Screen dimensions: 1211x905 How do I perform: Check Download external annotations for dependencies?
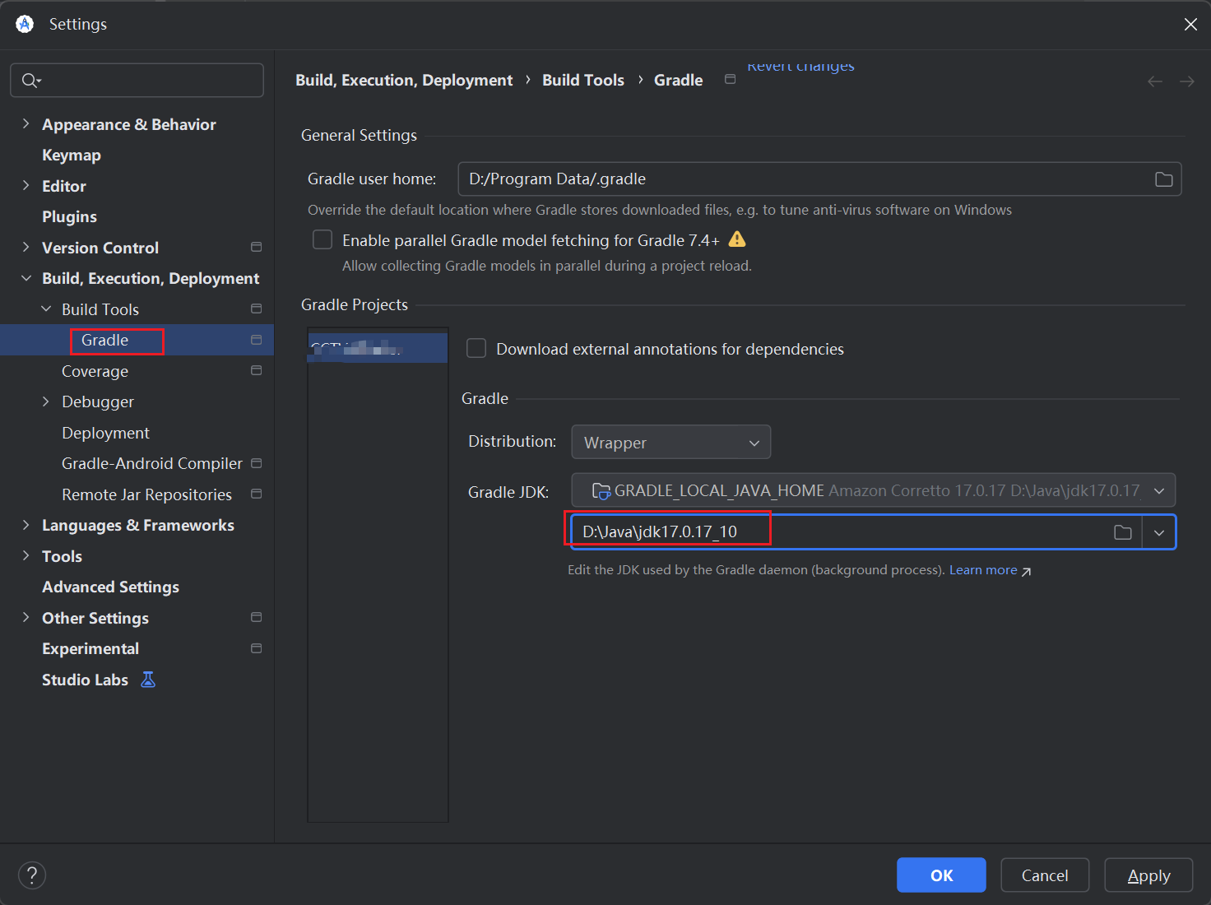coord(476,348)
